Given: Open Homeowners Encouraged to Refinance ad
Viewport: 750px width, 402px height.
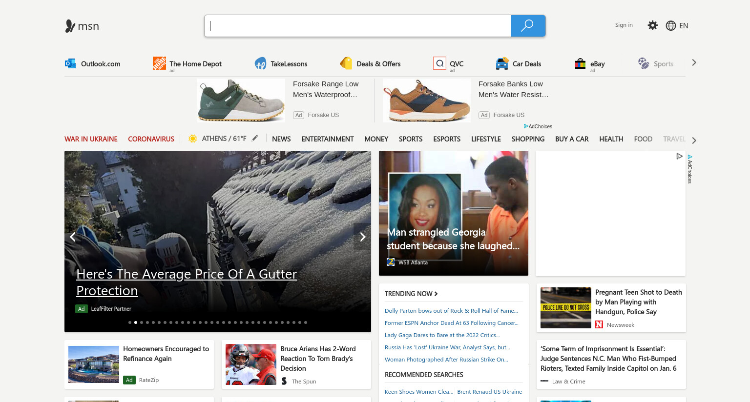Looking at the screenshot, I should point(166,354).
